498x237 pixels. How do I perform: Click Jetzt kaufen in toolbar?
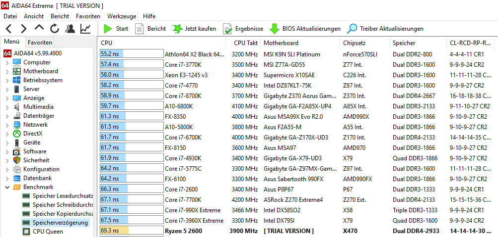[194, 29]
